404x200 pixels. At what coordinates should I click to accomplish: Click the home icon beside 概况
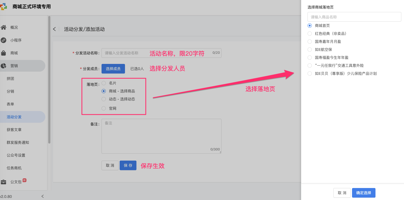point(3,27)
